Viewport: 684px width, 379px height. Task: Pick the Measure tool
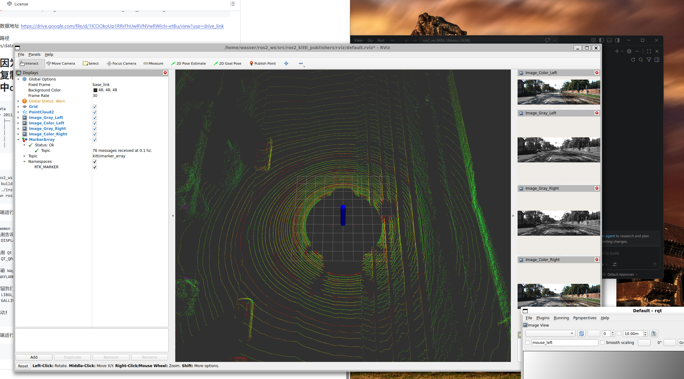tap(153, 63)
